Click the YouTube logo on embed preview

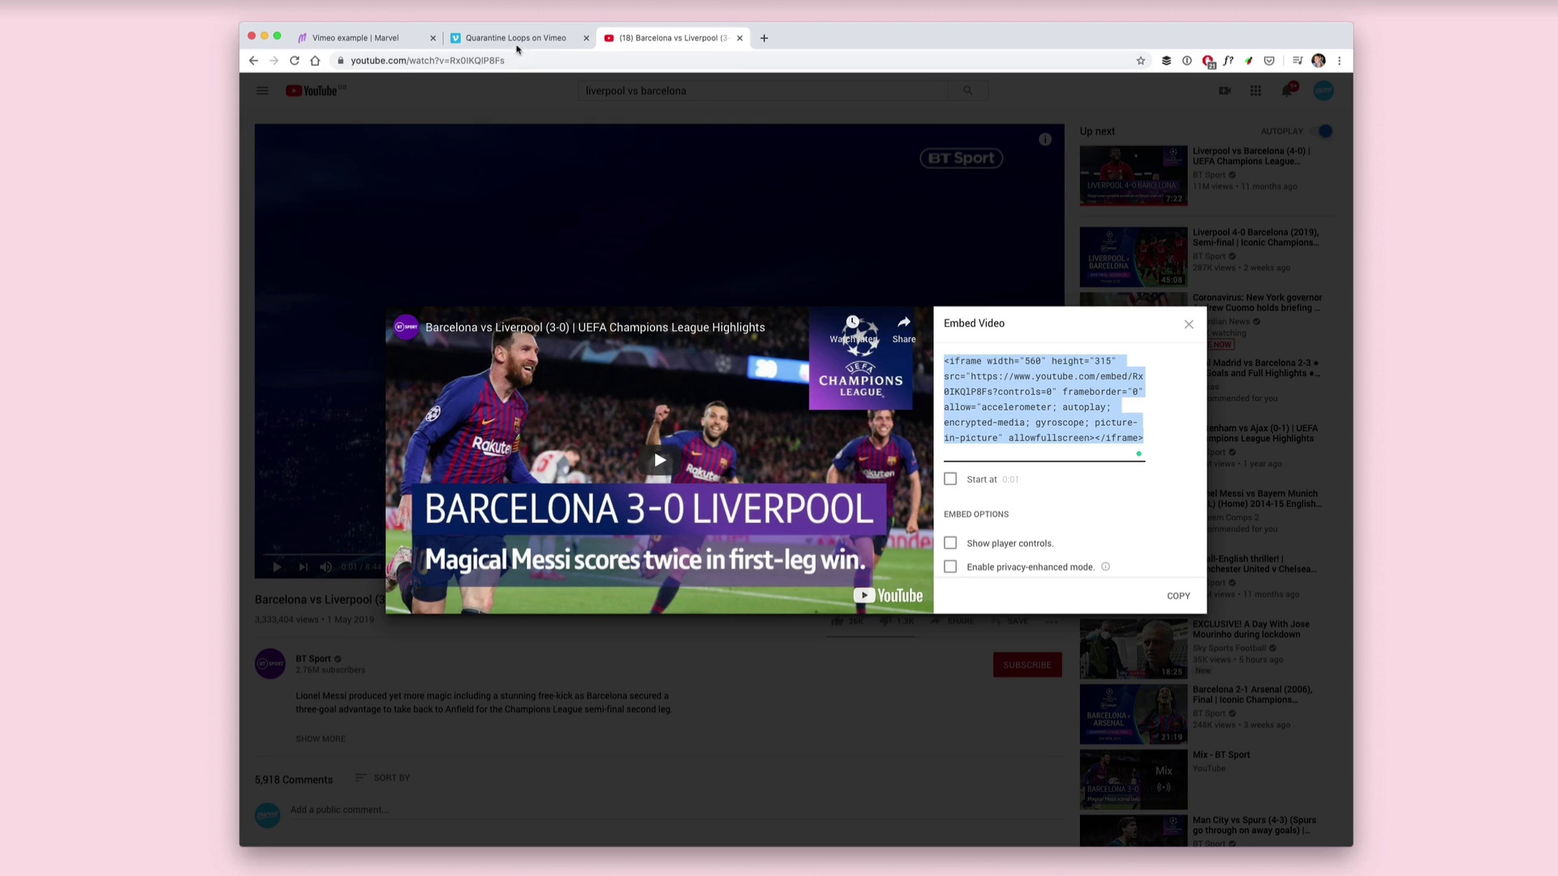888,596
